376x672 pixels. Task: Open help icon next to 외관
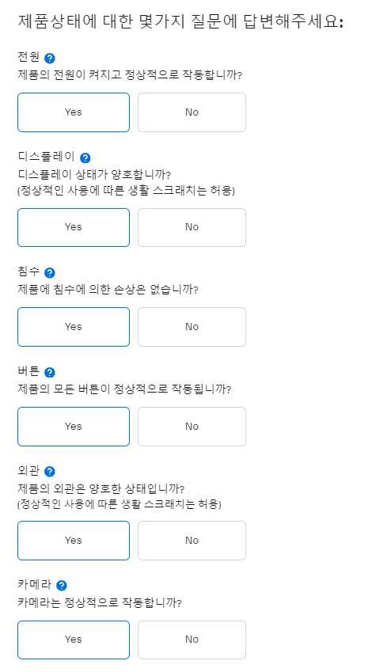[50, 472]
